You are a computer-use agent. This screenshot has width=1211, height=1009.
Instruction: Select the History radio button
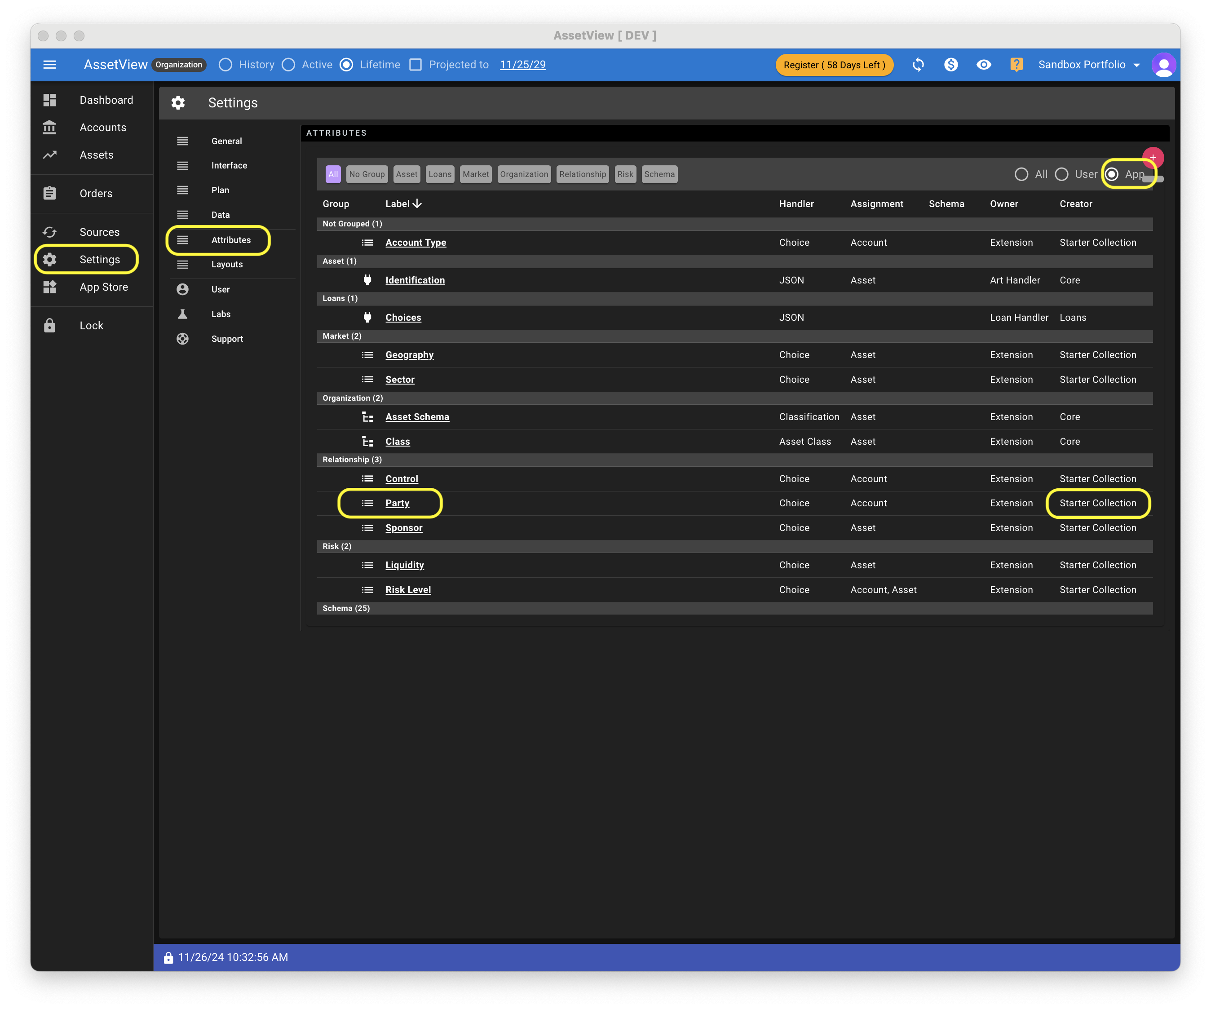point(225,65)
